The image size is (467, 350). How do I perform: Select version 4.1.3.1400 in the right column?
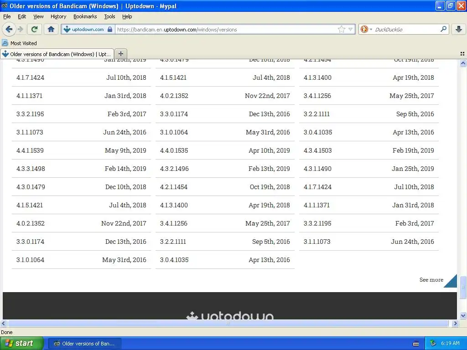[x=368, y=77]
